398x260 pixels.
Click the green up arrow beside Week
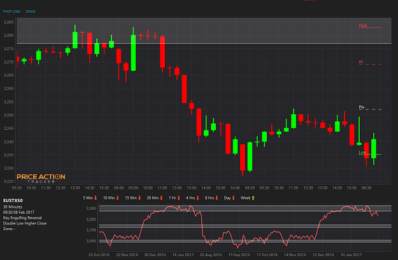pyautogui.click(x=253, y=198)
